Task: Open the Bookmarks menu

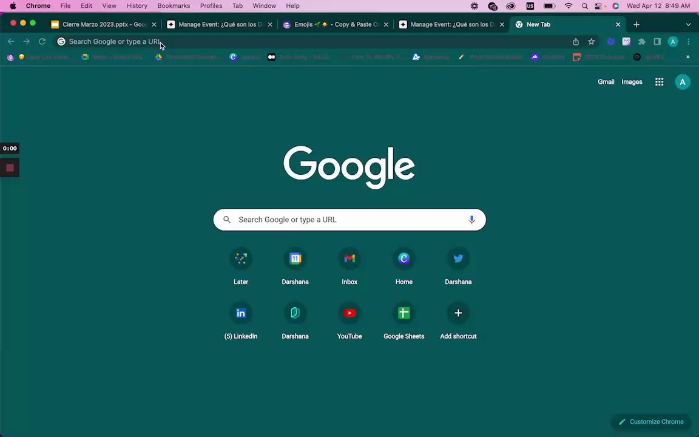Action: pyautogui.click(x=174, y=6)
